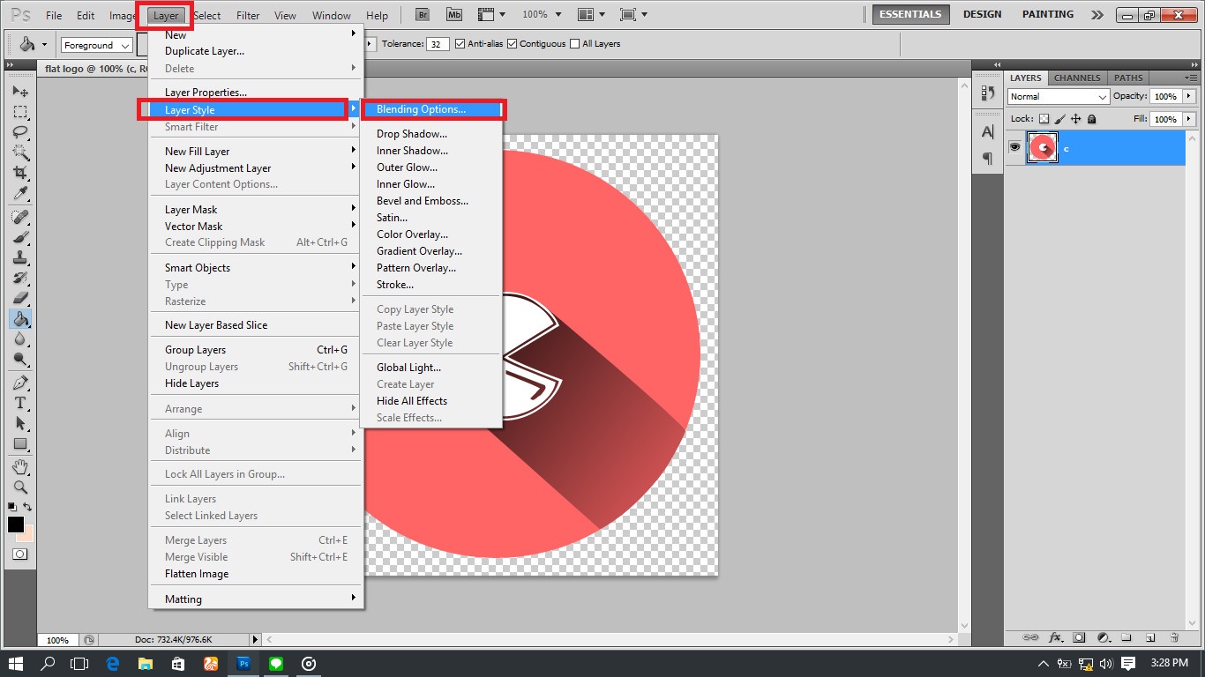Open the Paragraph panel icon
The width and height of the screenshot is (1205, 677).
click(x=987, y=159)
